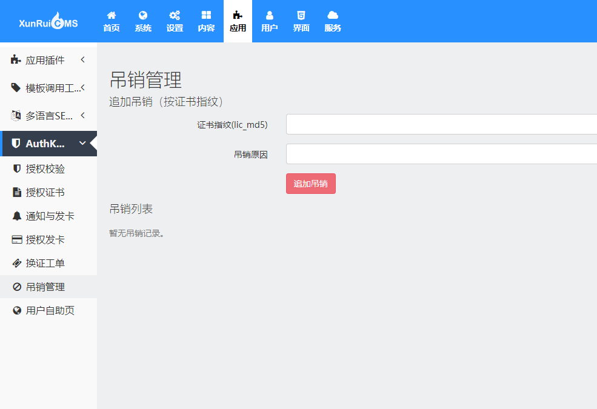Select the 吊销管理 sidebar label

tap(45, 287)
